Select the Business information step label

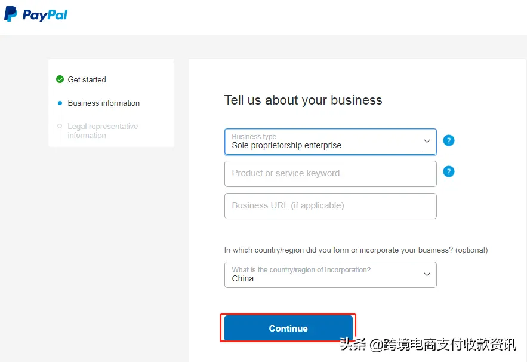tap(103, 103)
